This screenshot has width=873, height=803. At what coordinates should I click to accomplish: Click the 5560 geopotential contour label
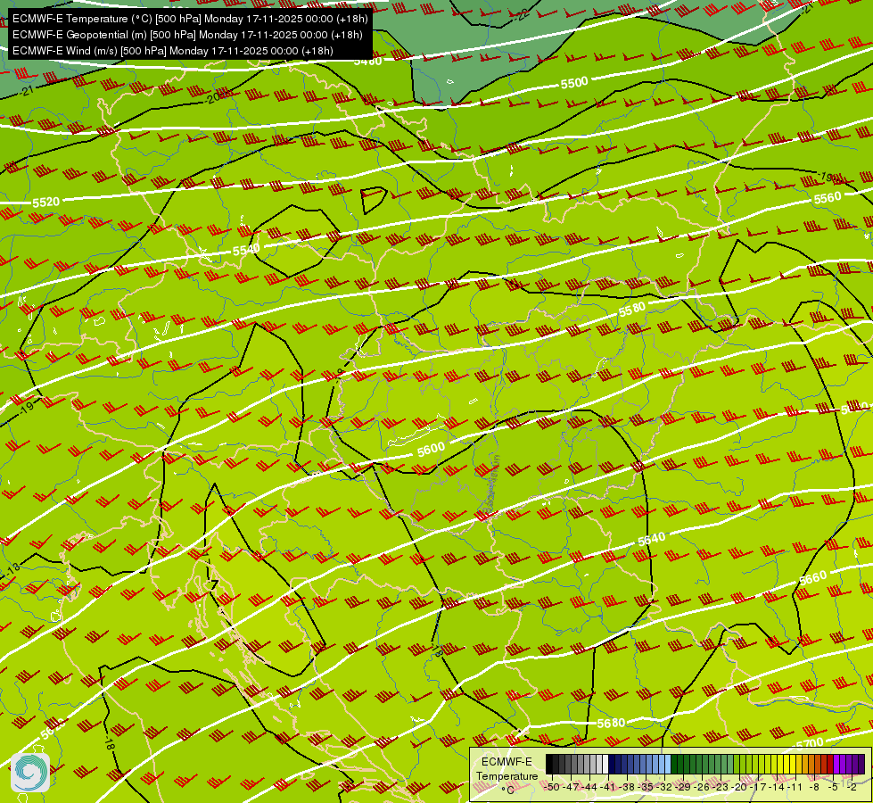point(828,198)
